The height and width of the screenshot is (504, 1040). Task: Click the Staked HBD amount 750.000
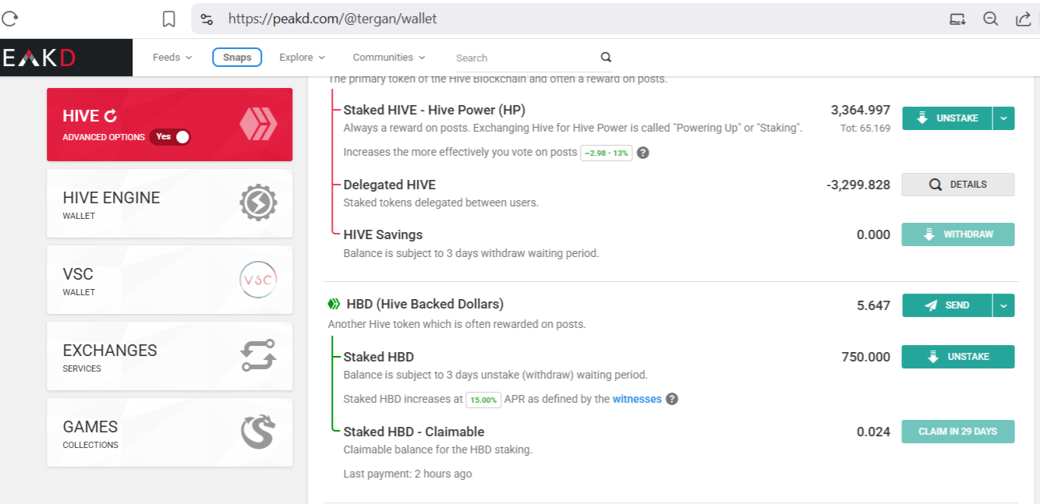point(866,357)
